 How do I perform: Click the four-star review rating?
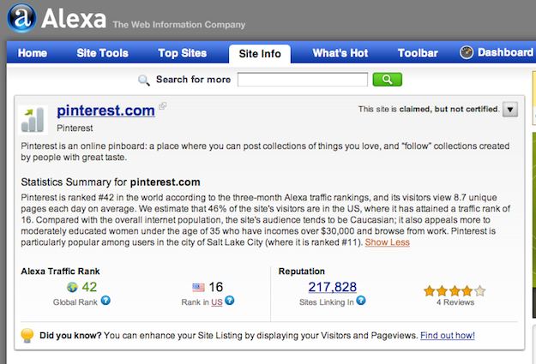pos(455,291)
